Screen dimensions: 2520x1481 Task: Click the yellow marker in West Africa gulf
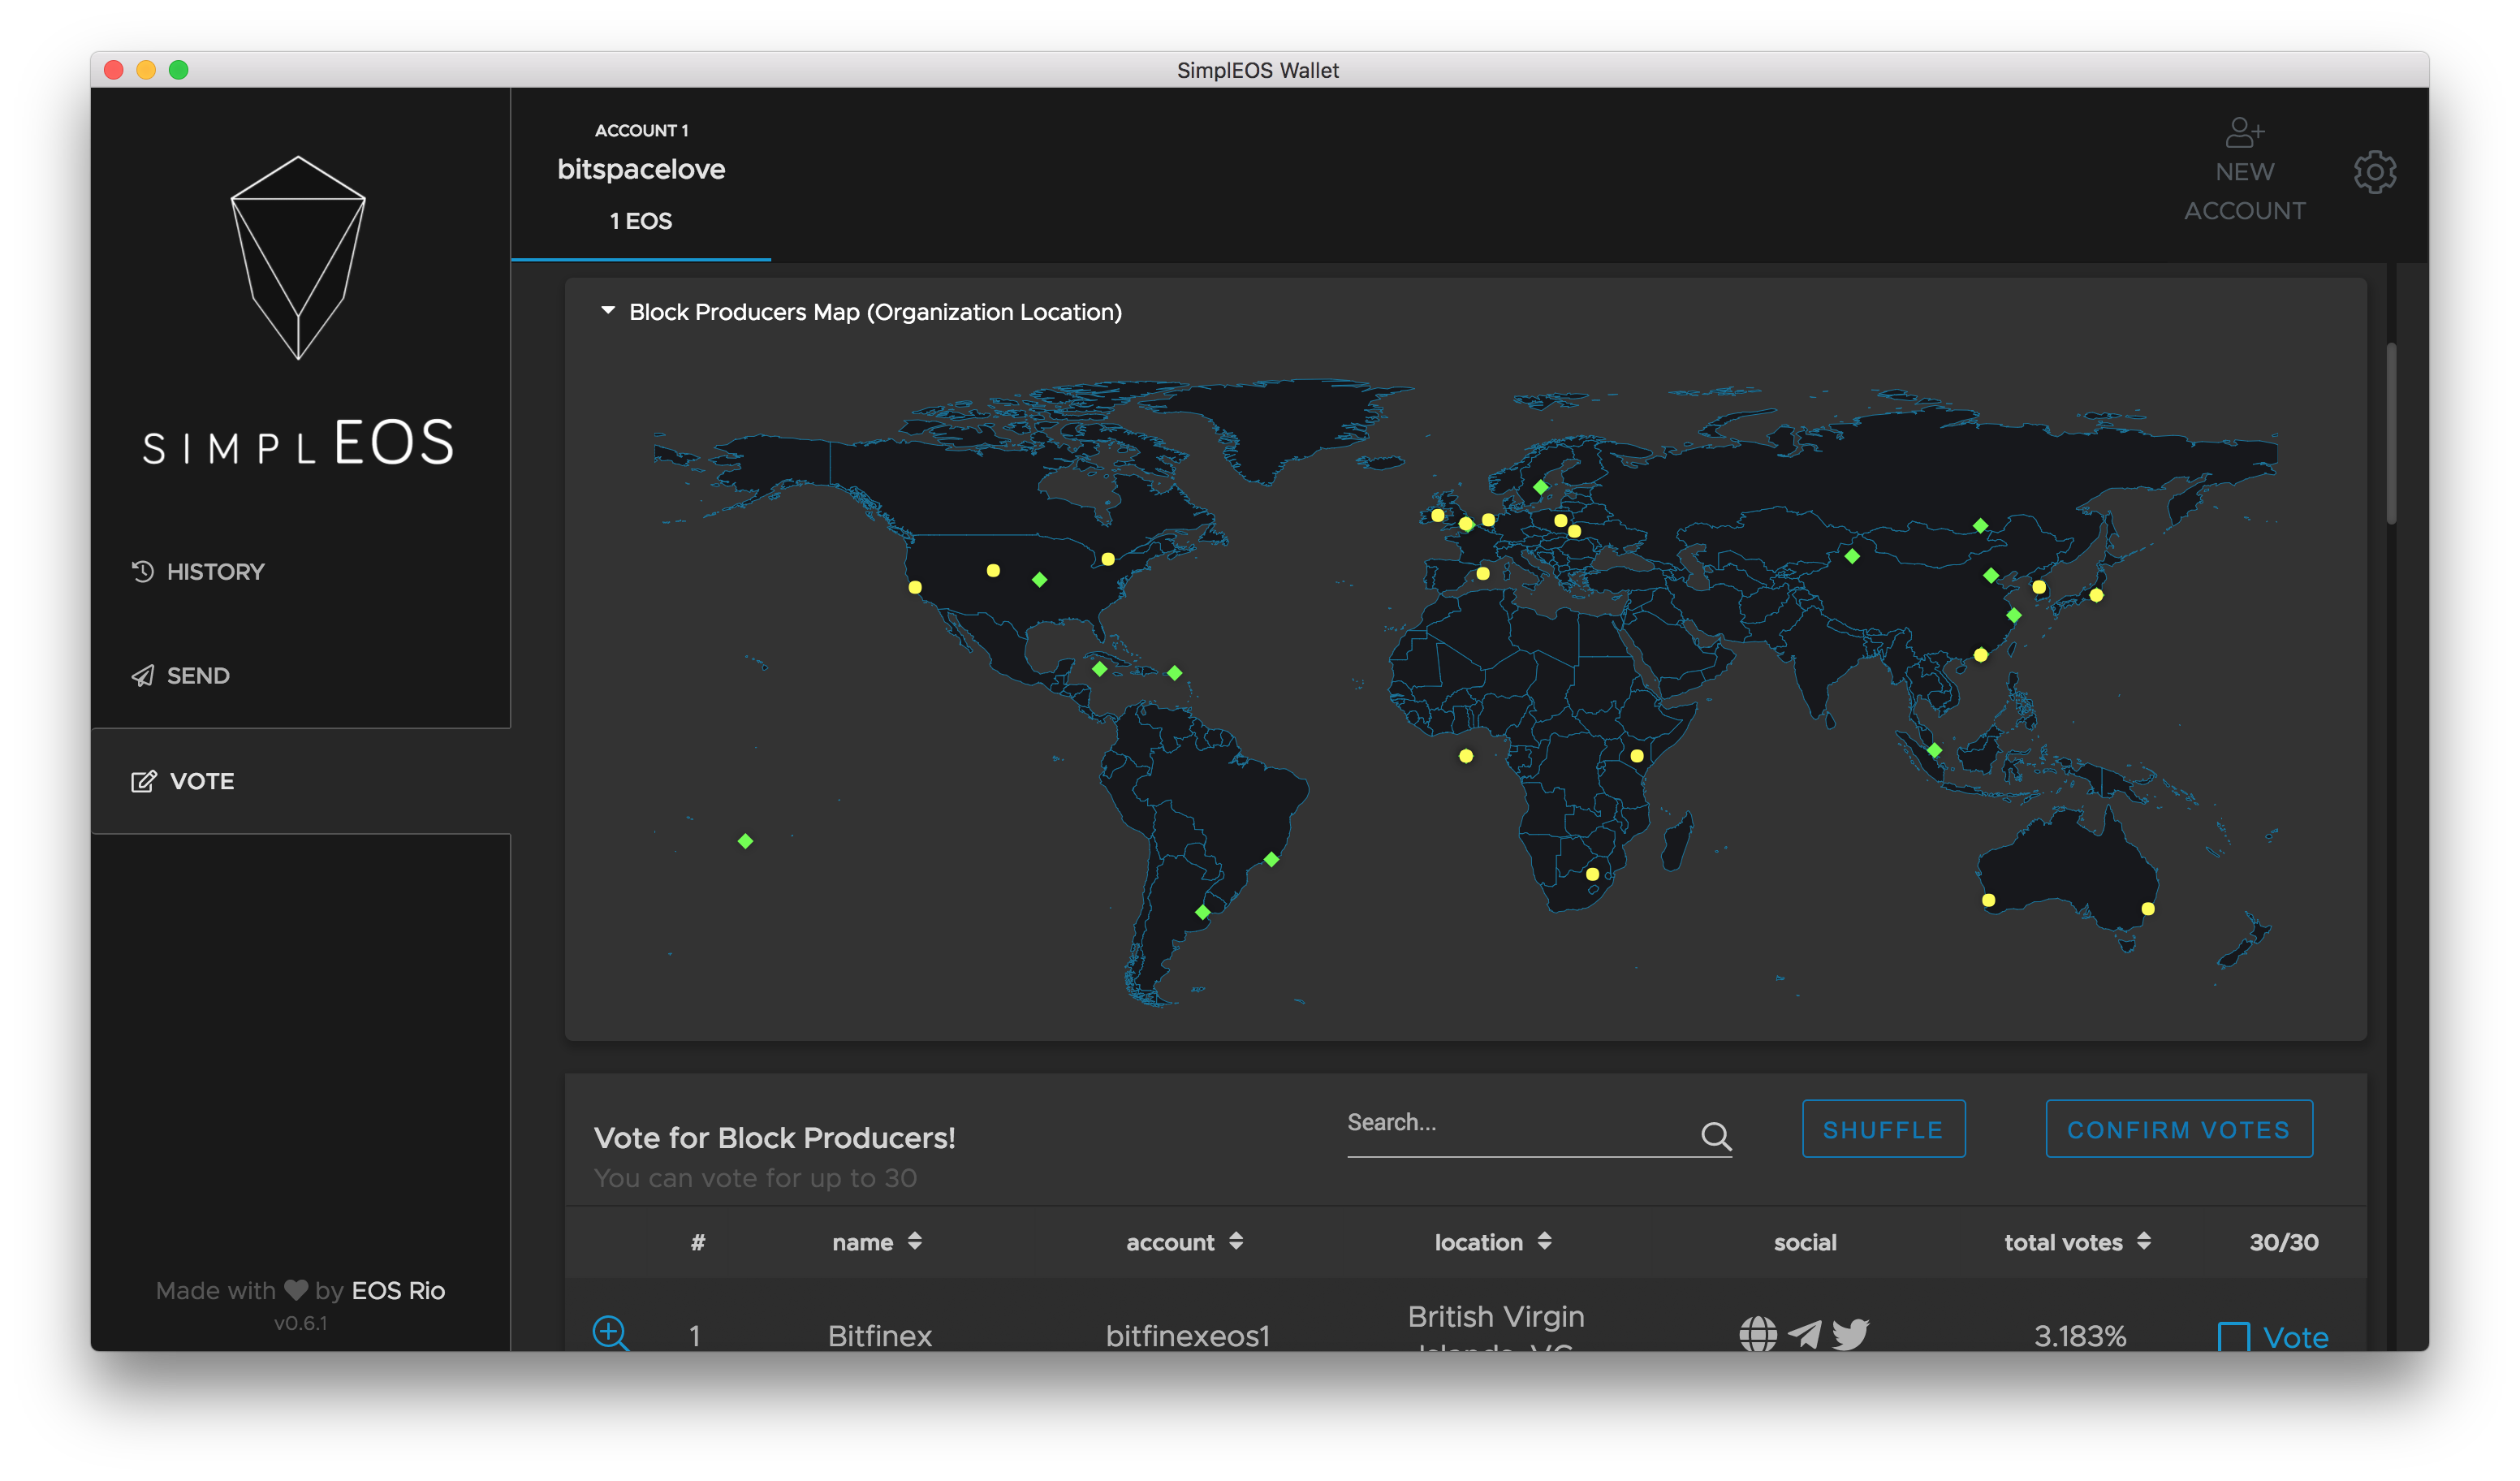click(x=1466, y=756)
